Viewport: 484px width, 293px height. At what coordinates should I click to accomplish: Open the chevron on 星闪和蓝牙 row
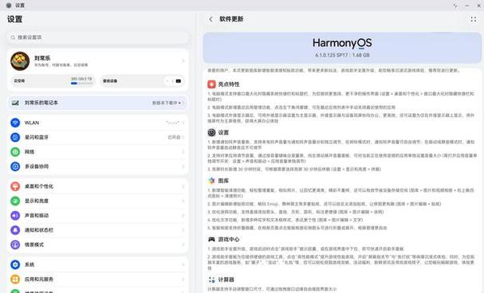point(183,137)
